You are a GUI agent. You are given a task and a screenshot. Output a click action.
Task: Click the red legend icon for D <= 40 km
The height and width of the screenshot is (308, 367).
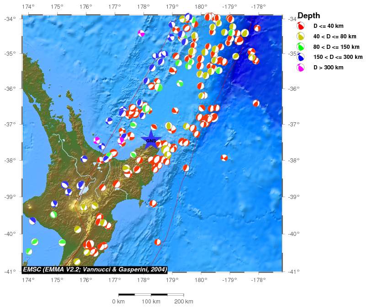pyautogui.click(x=301, y=26)
